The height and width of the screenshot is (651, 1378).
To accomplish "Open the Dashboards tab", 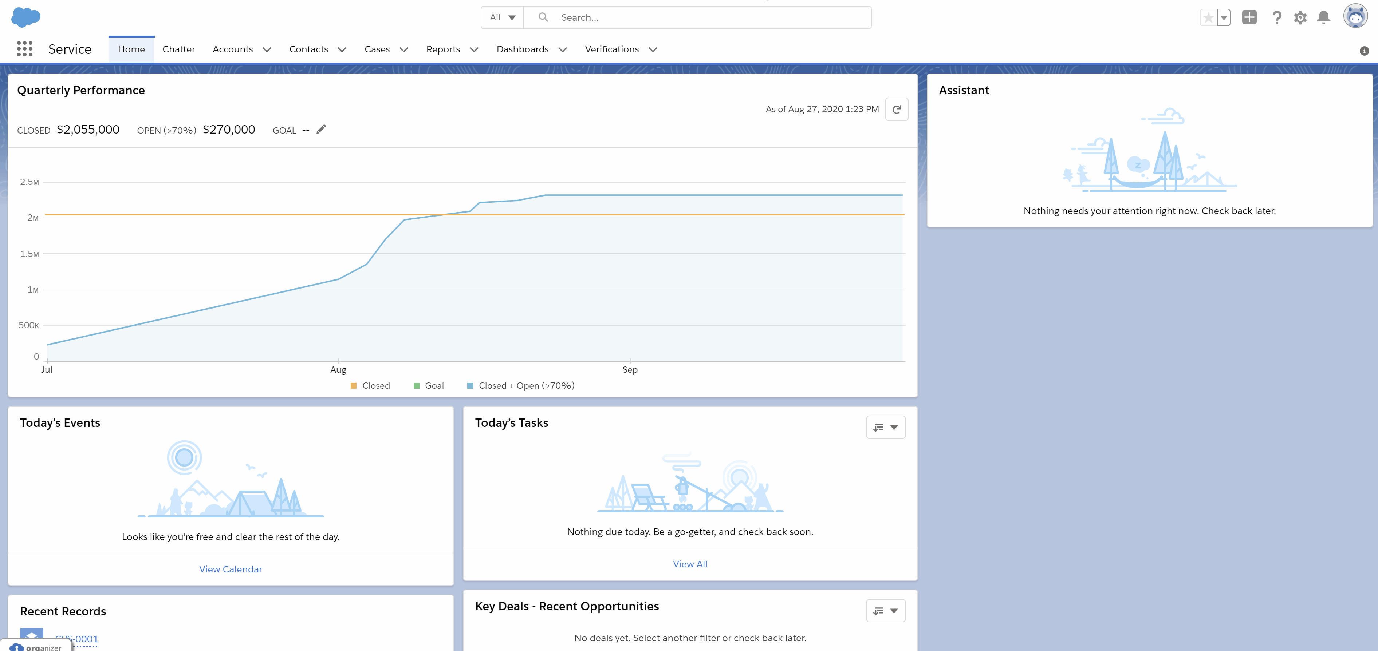I will pyautogui.click(x=522, y=49).
